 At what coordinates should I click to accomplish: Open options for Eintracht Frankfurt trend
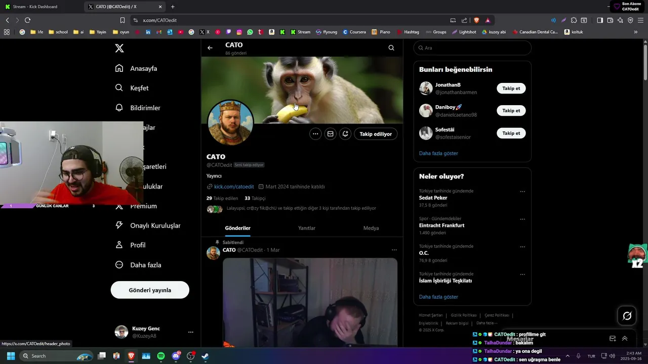522,219
